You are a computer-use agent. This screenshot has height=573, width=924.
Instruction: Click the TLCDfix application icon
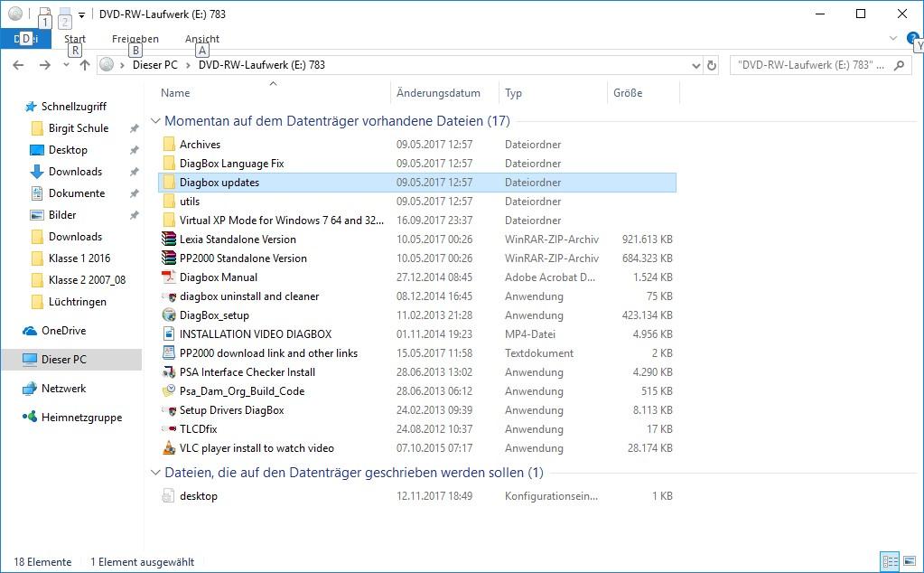(169, 428)
